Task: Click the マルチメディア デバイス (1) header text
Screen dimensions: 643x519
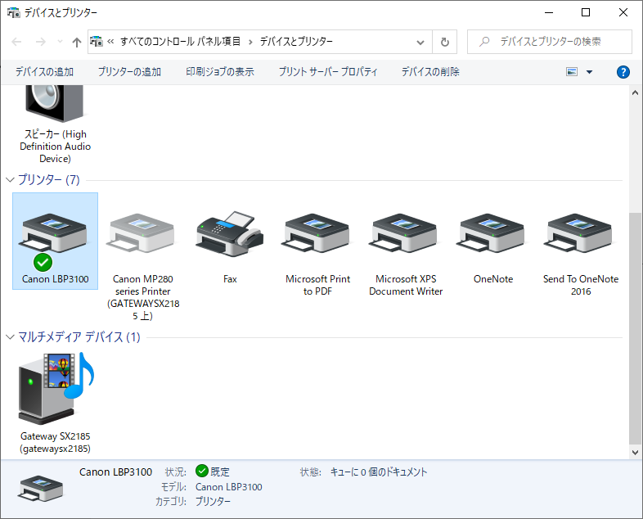Action: coord(79,337)
